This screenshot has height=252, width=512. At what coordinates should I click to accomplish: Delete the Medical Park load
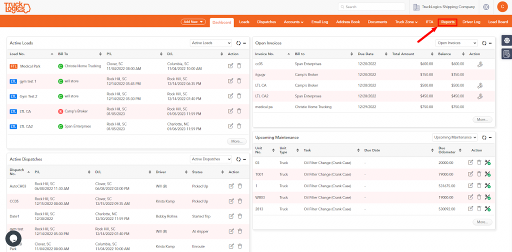(x=239, y=66)
